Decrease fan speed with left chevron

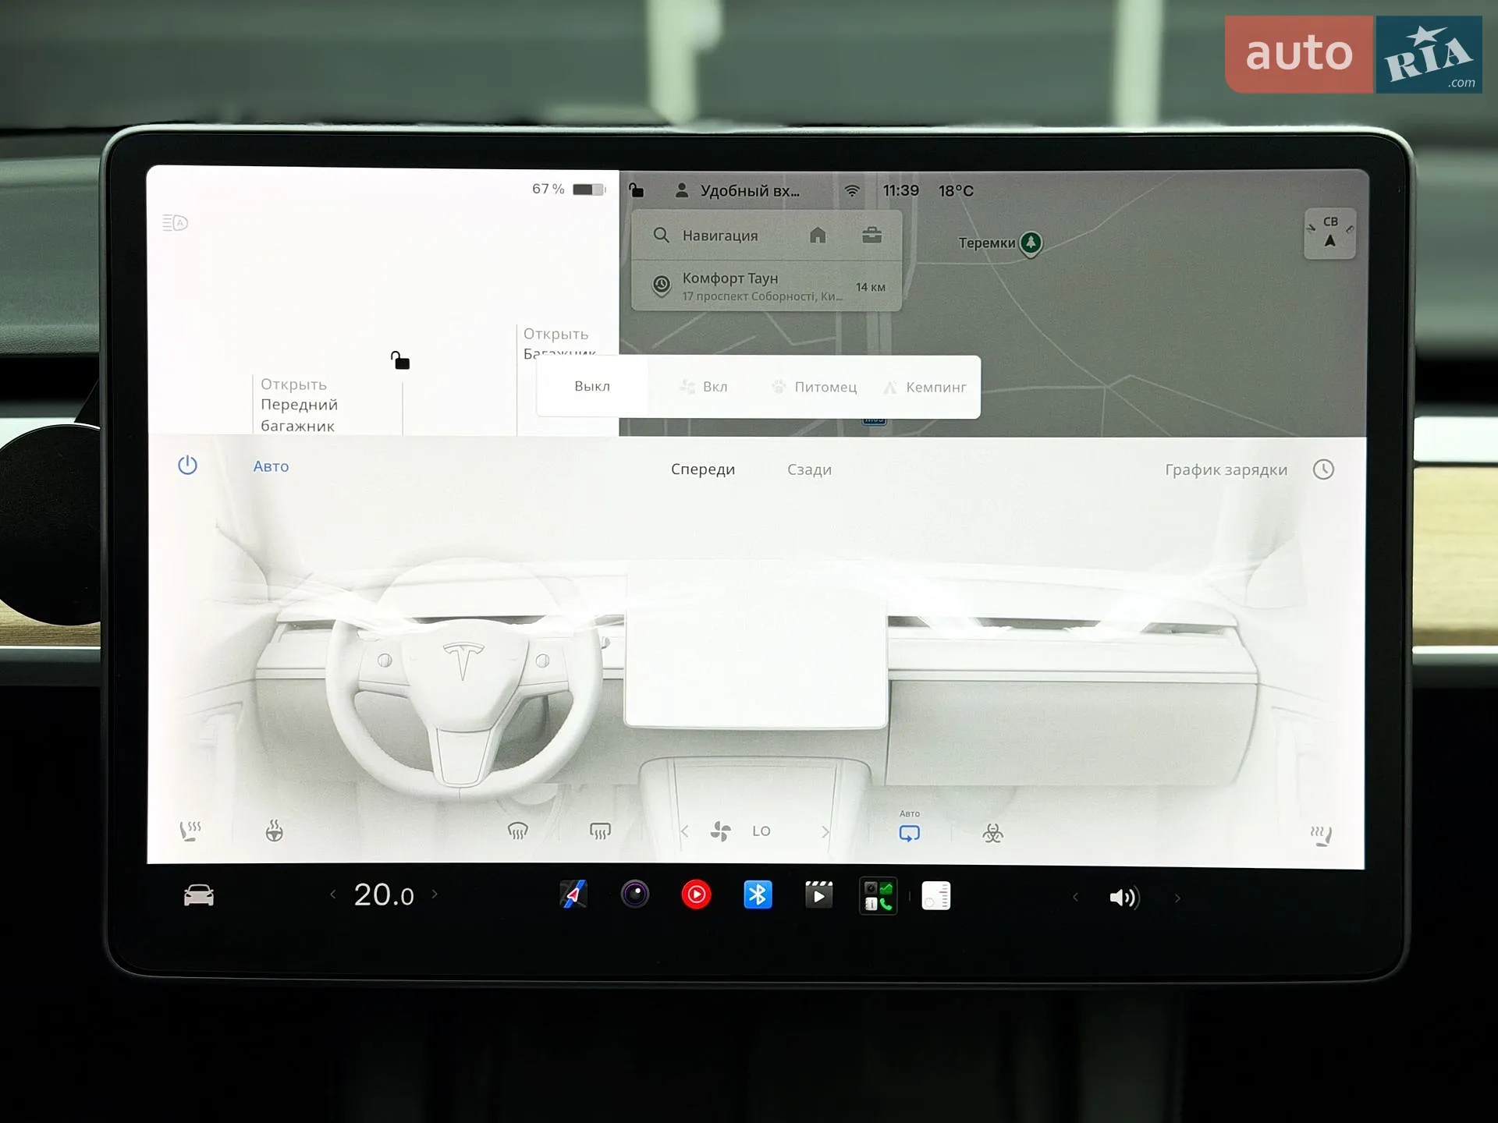click(x=684, y=831)
